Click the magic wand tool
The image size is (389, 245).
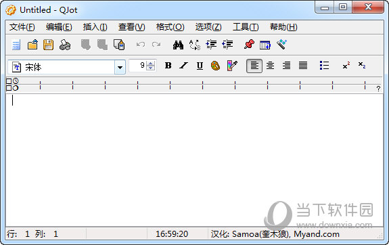click(x=282, y=45)
